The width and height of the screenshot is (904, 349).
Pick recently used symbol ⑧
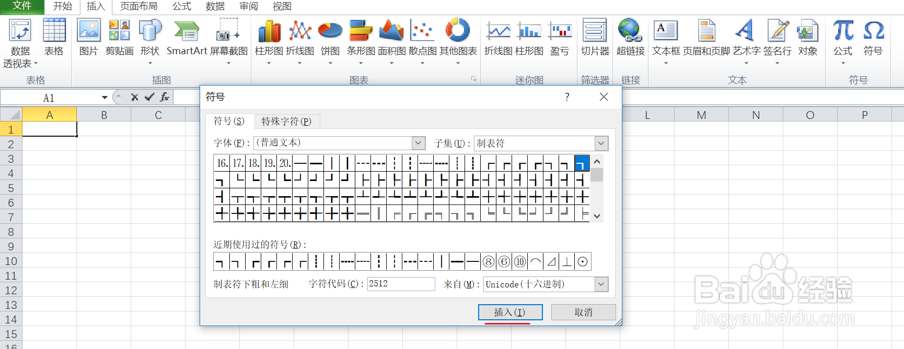[x=488, y=261]
